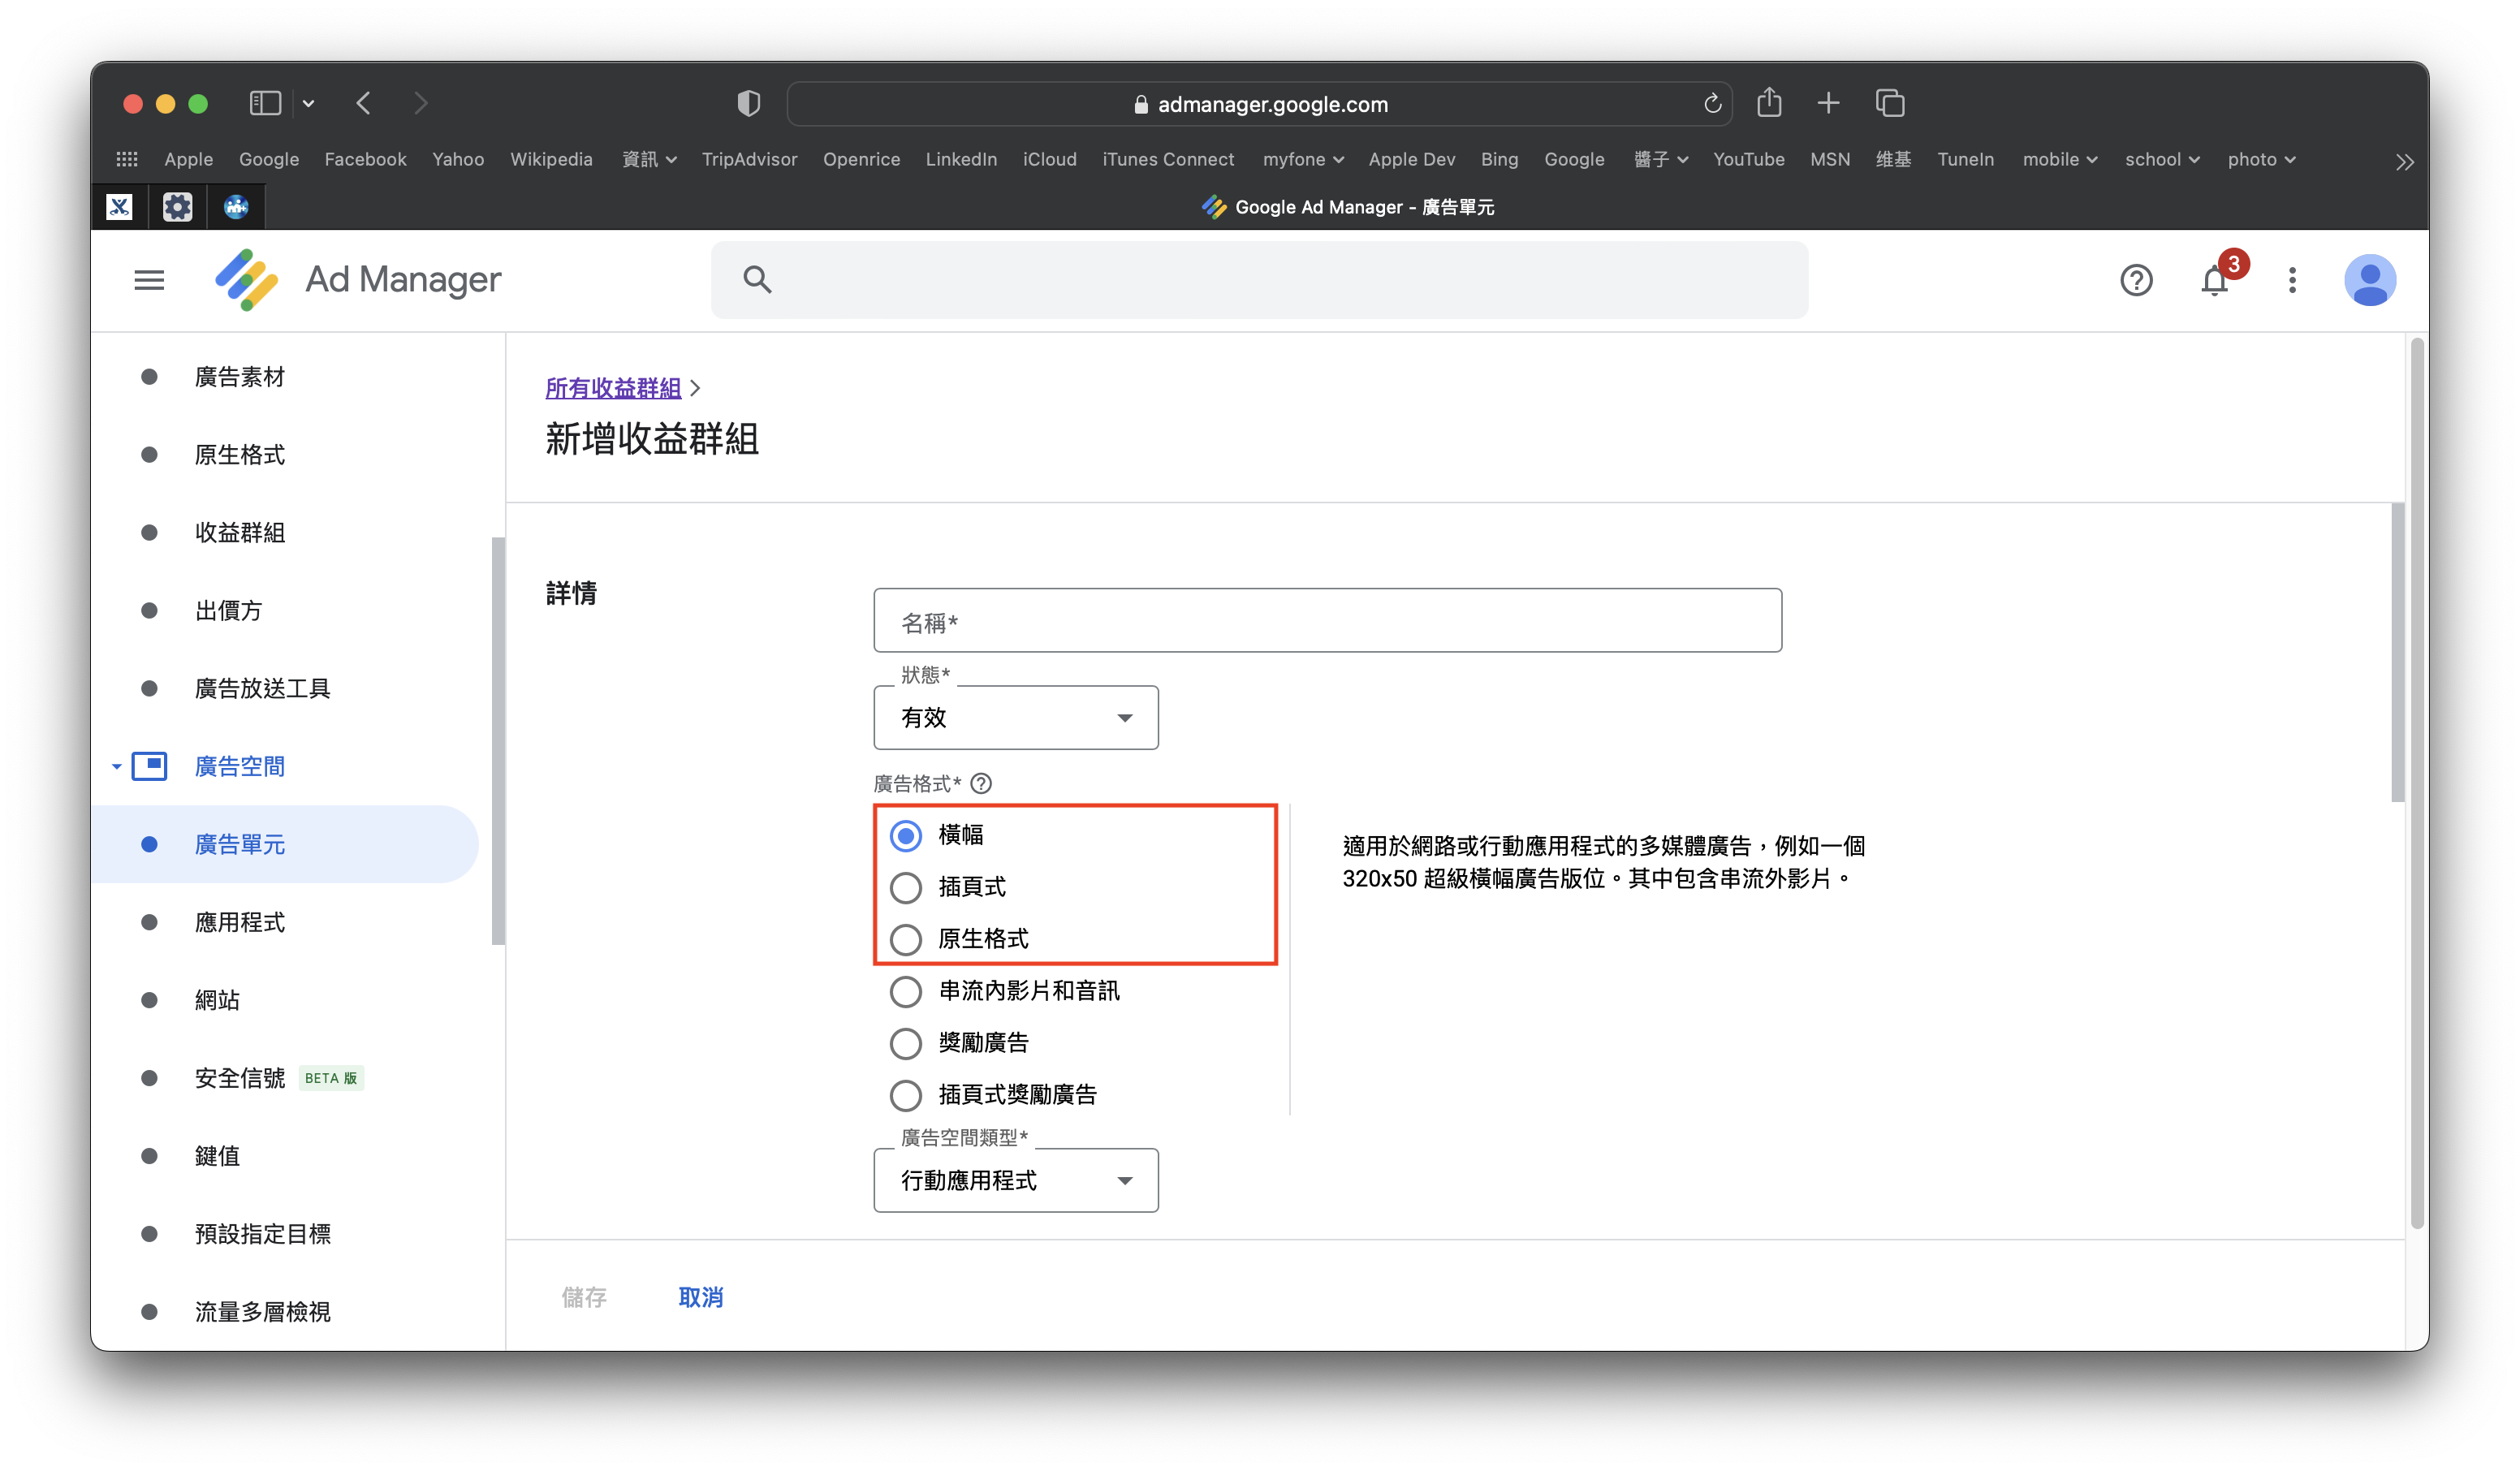Select the 橫幅 radio button
The width and height of the screenshot is (2520, 1471).
[x=905, y=835]
